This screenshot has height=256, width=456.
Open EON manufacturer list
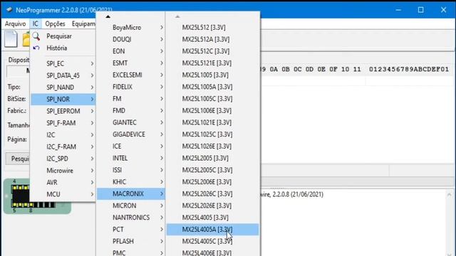click(x=131, y=51)
